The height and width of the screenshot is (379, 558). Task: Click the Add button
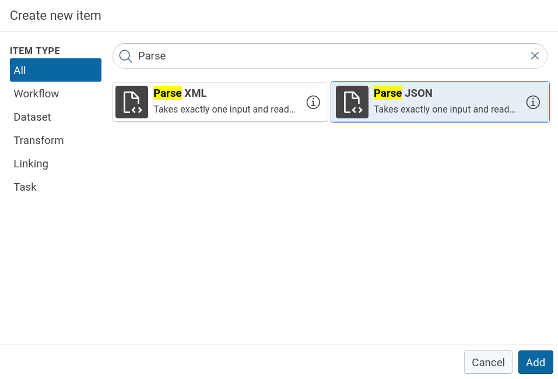[535, 362]
